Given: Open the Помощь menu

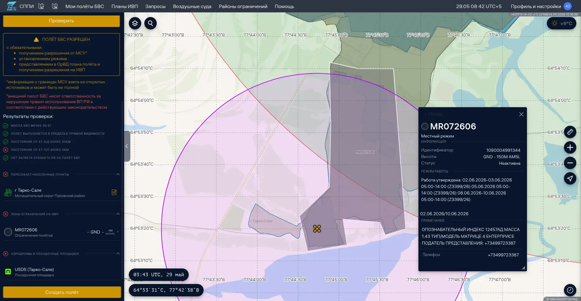Looking at the screenshot, I should (284, 6).
